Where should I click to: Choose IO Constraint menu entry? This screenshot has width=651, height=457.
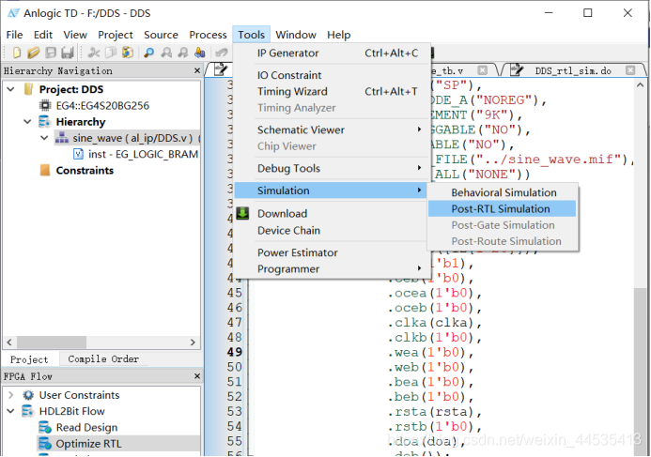coord(332,75)
